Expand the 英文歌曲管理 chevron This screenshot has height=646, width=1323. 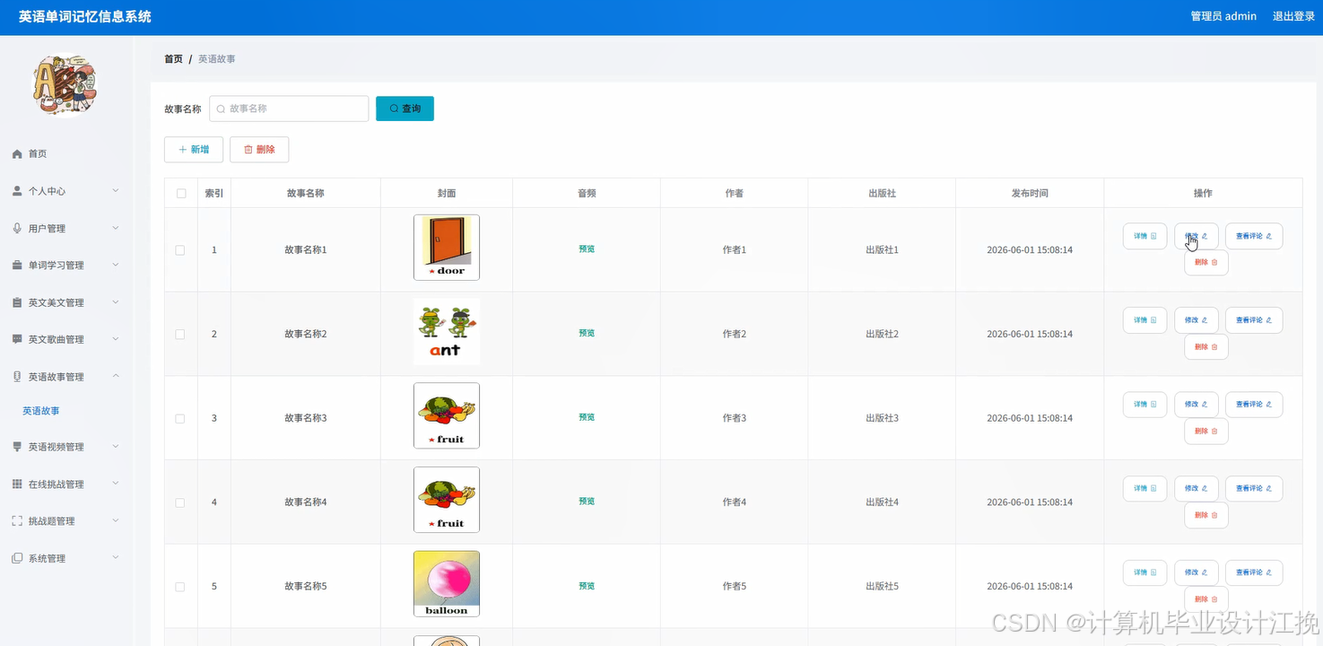[116, 339]
